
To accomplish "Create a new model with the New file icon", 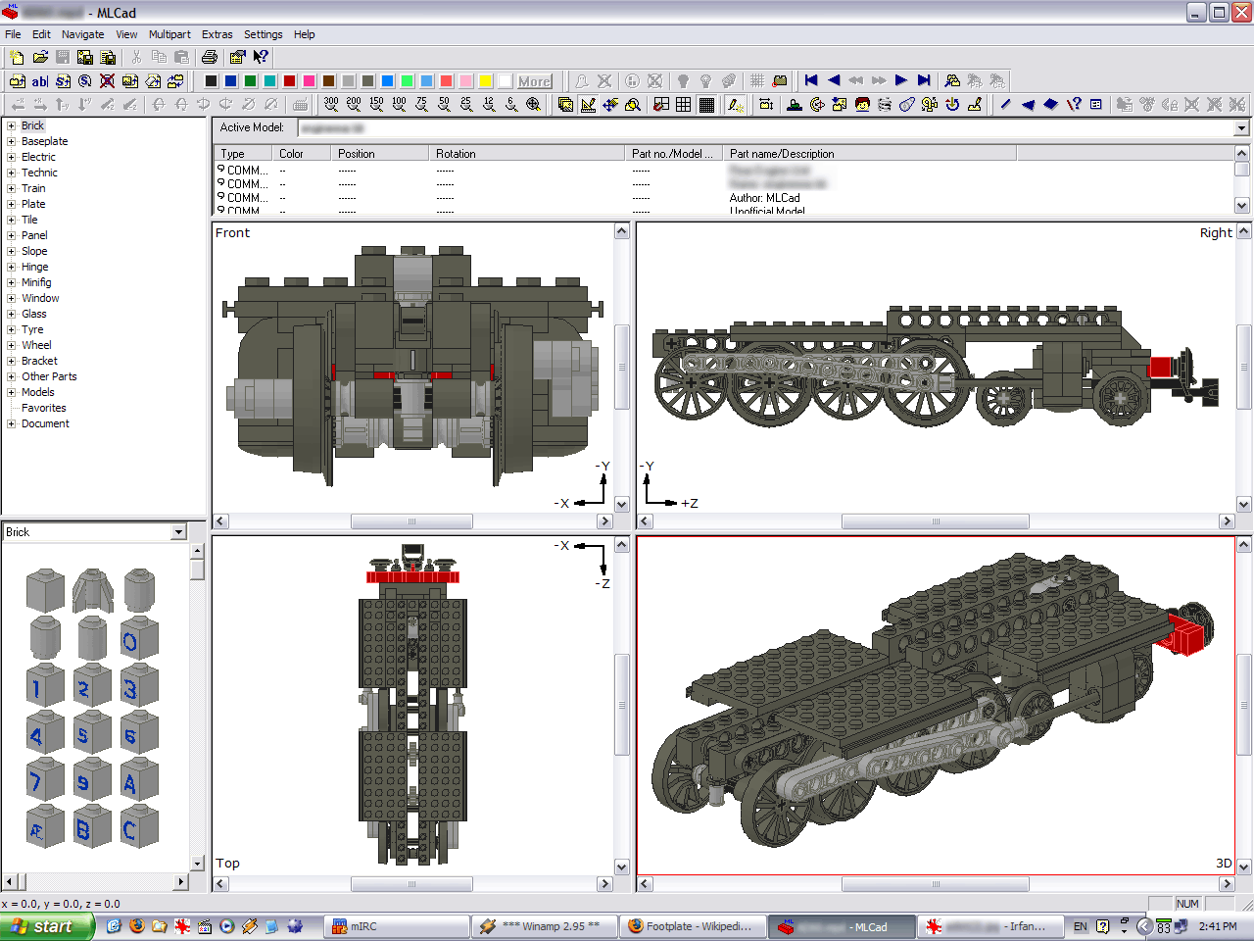I will [x=16, y=57].
